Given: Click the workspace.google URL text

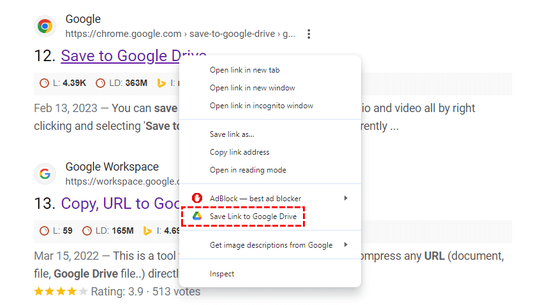Looking at the screenshot, I should point(122,181).
